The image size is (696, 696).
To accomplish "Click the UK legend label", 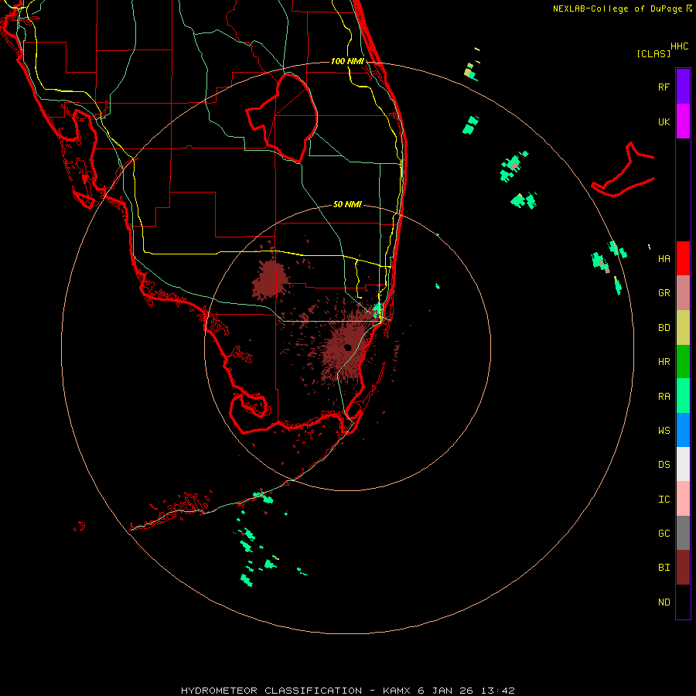I will click(x=664, y=121).
